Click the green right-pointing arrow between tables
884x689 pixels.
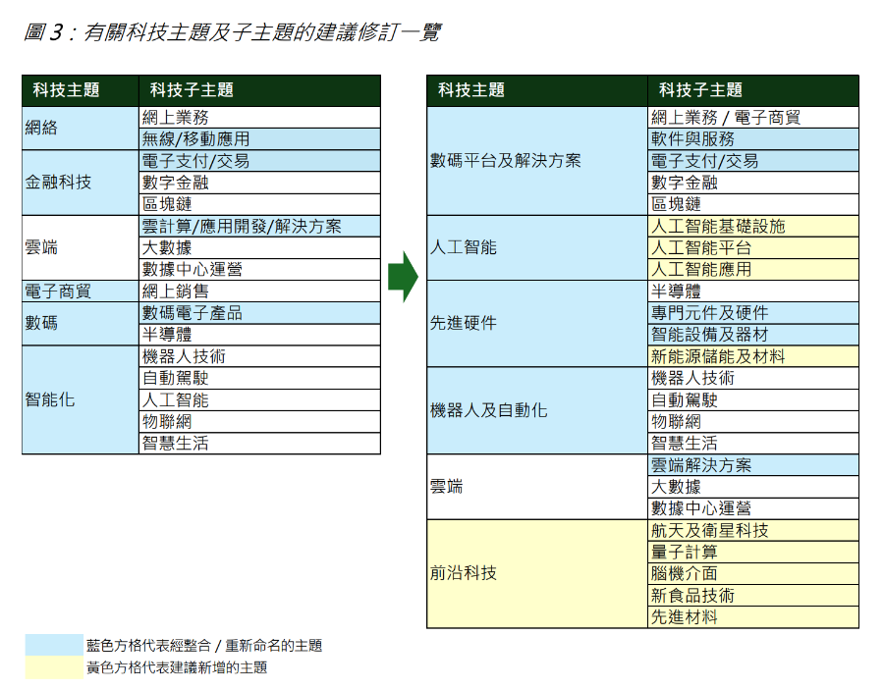point(403,277)
